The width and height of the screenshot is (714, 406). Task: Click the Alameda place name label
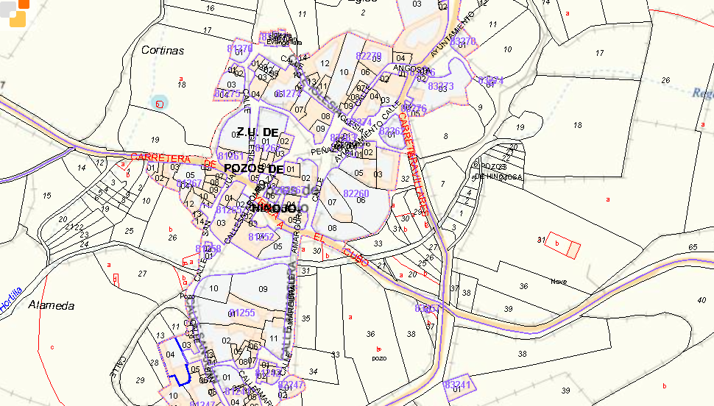[x=52, y=305]
